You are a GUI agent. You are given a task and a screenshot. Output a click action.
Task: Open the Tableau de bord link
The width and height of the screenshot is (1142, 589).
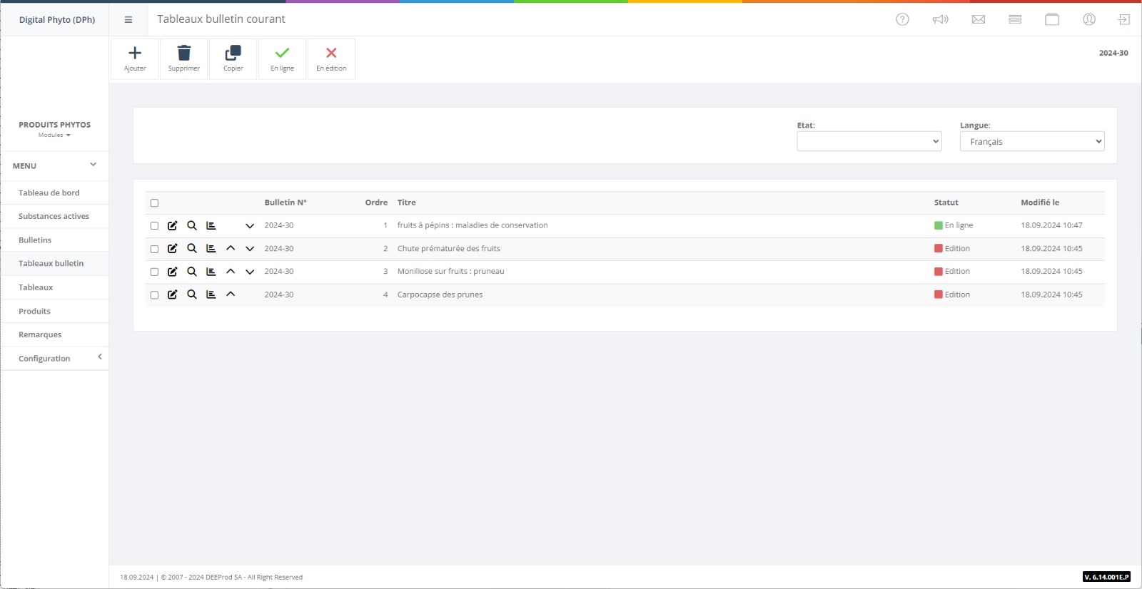[x=49, y=193]
